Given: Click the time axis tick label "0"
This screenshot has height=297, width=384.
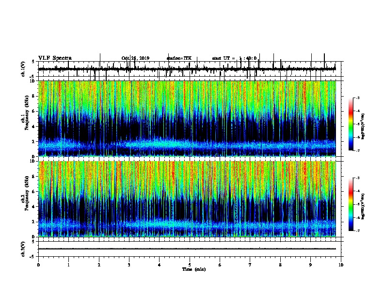Looking at the screenshot, I should 38,265.
